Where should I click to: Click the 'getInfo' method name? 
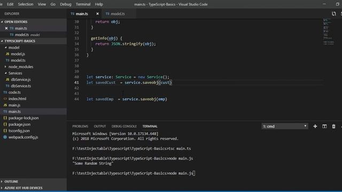pyautogui.click(x=99, y=38)
